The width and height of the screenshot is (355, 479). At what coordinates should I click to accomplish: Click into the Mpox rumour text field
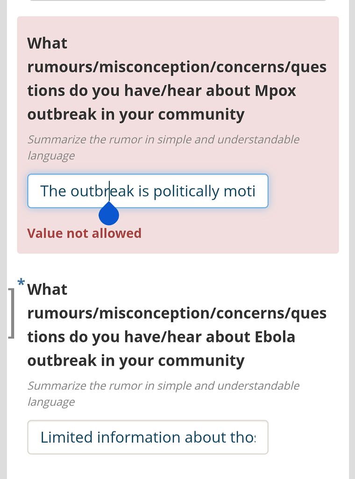point(148,191)
